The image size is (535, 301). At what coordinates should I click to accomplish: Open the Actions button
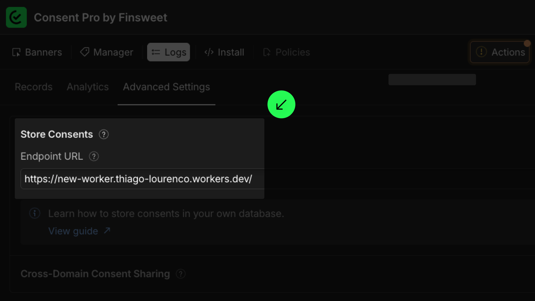[x=500, y=52]
